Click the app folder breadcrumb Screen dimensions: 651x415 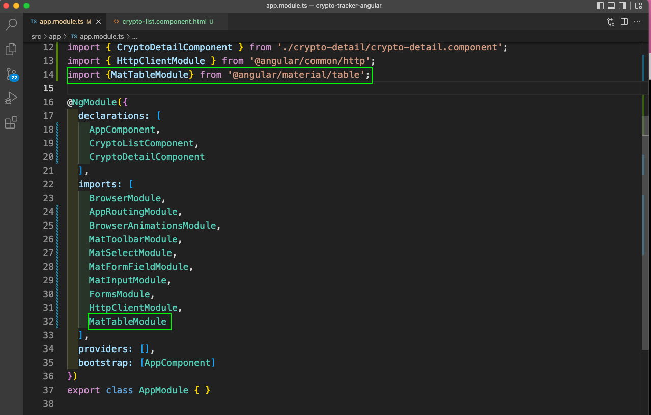tap(55, 37)
